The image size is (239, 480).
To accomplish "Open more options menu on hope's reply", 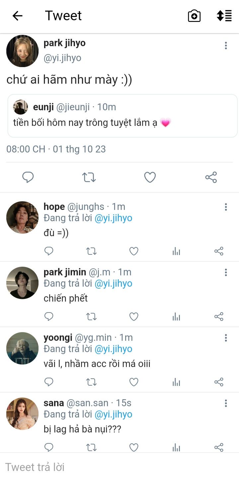I will [226, 207].
